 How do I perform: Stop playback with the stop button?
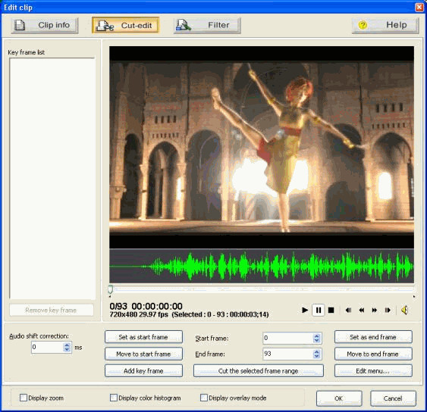click(x=331, y=310)
